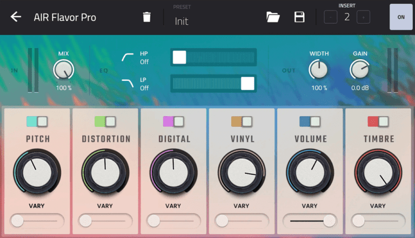
Task: Click the back arrow icon
Action: [x=16, y=17]
